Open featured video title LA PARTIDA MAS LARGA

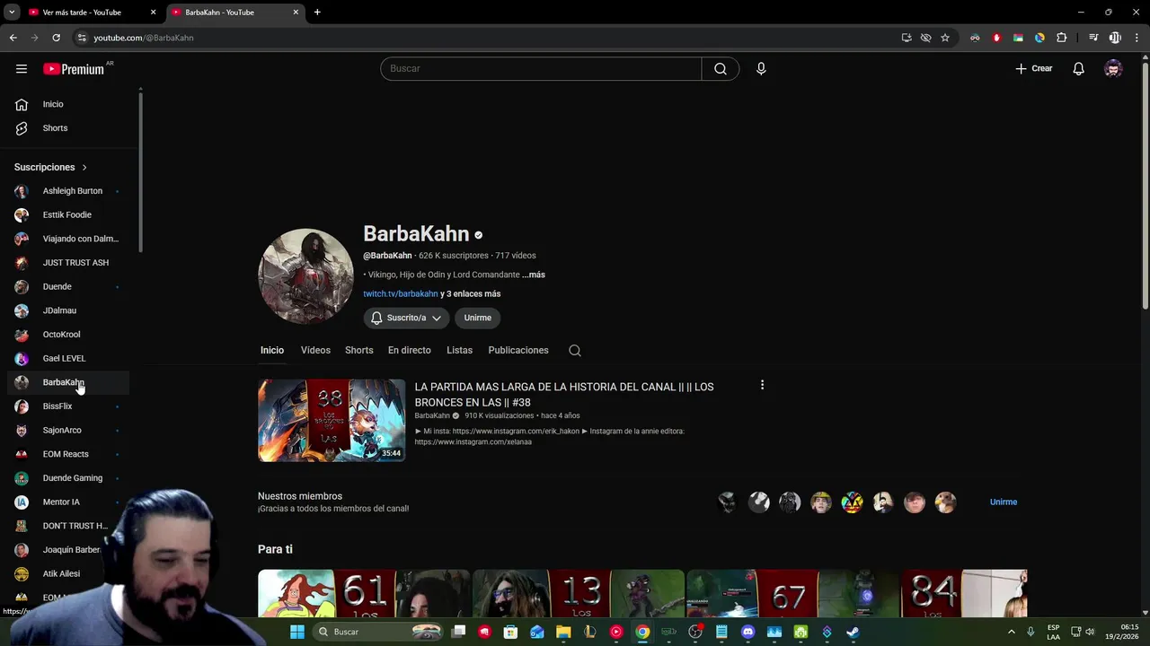[564, 395]
